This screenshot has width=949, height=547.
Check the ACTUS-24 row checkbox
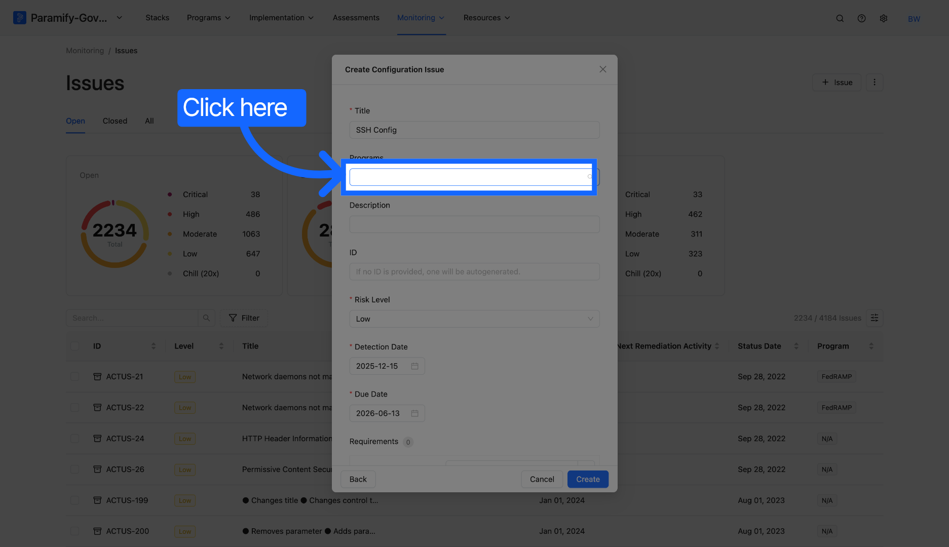pyautogui.click(x=75, y=439)
